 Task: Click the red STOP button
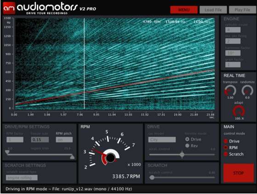click(239, 173)
